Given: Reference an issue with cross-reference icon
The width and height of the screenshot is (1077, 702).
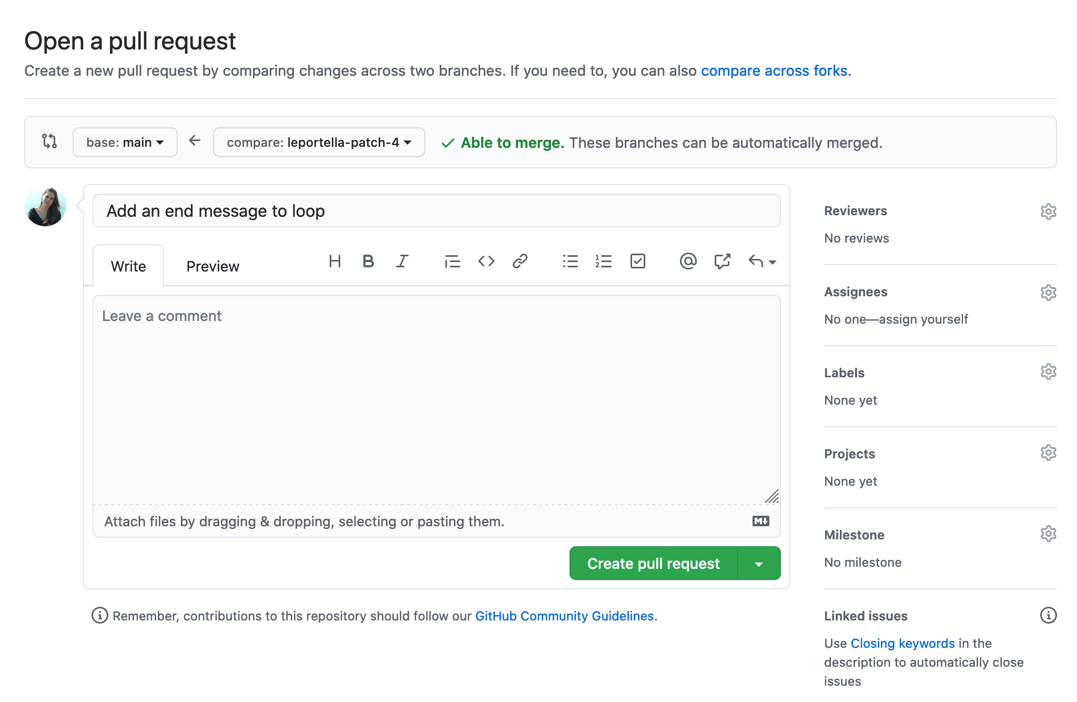Looking at the screenshot, I should 722,261.
